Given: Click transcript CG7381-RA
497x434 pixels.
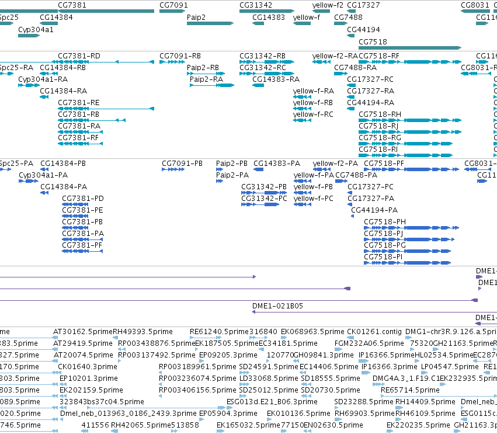Looking at the screenshot, I should pyautogui.click(x=79, y=126).
